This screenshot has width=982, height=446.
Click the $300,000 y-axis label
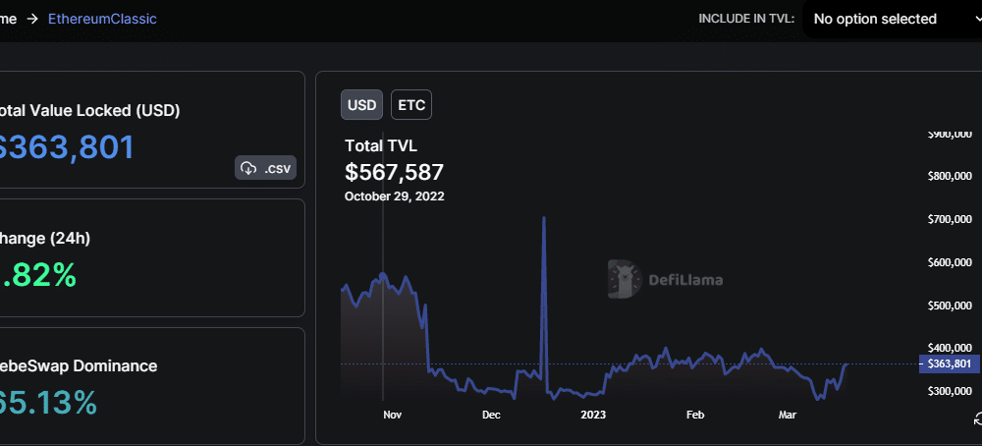pos(950,392)
